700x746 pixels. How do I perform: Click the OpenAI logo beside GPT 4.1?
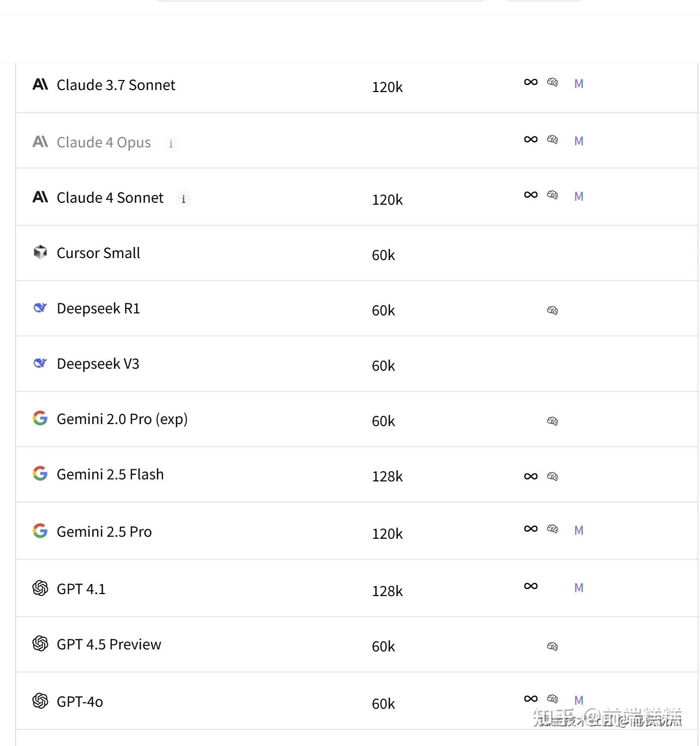click(x=40, y=588)
